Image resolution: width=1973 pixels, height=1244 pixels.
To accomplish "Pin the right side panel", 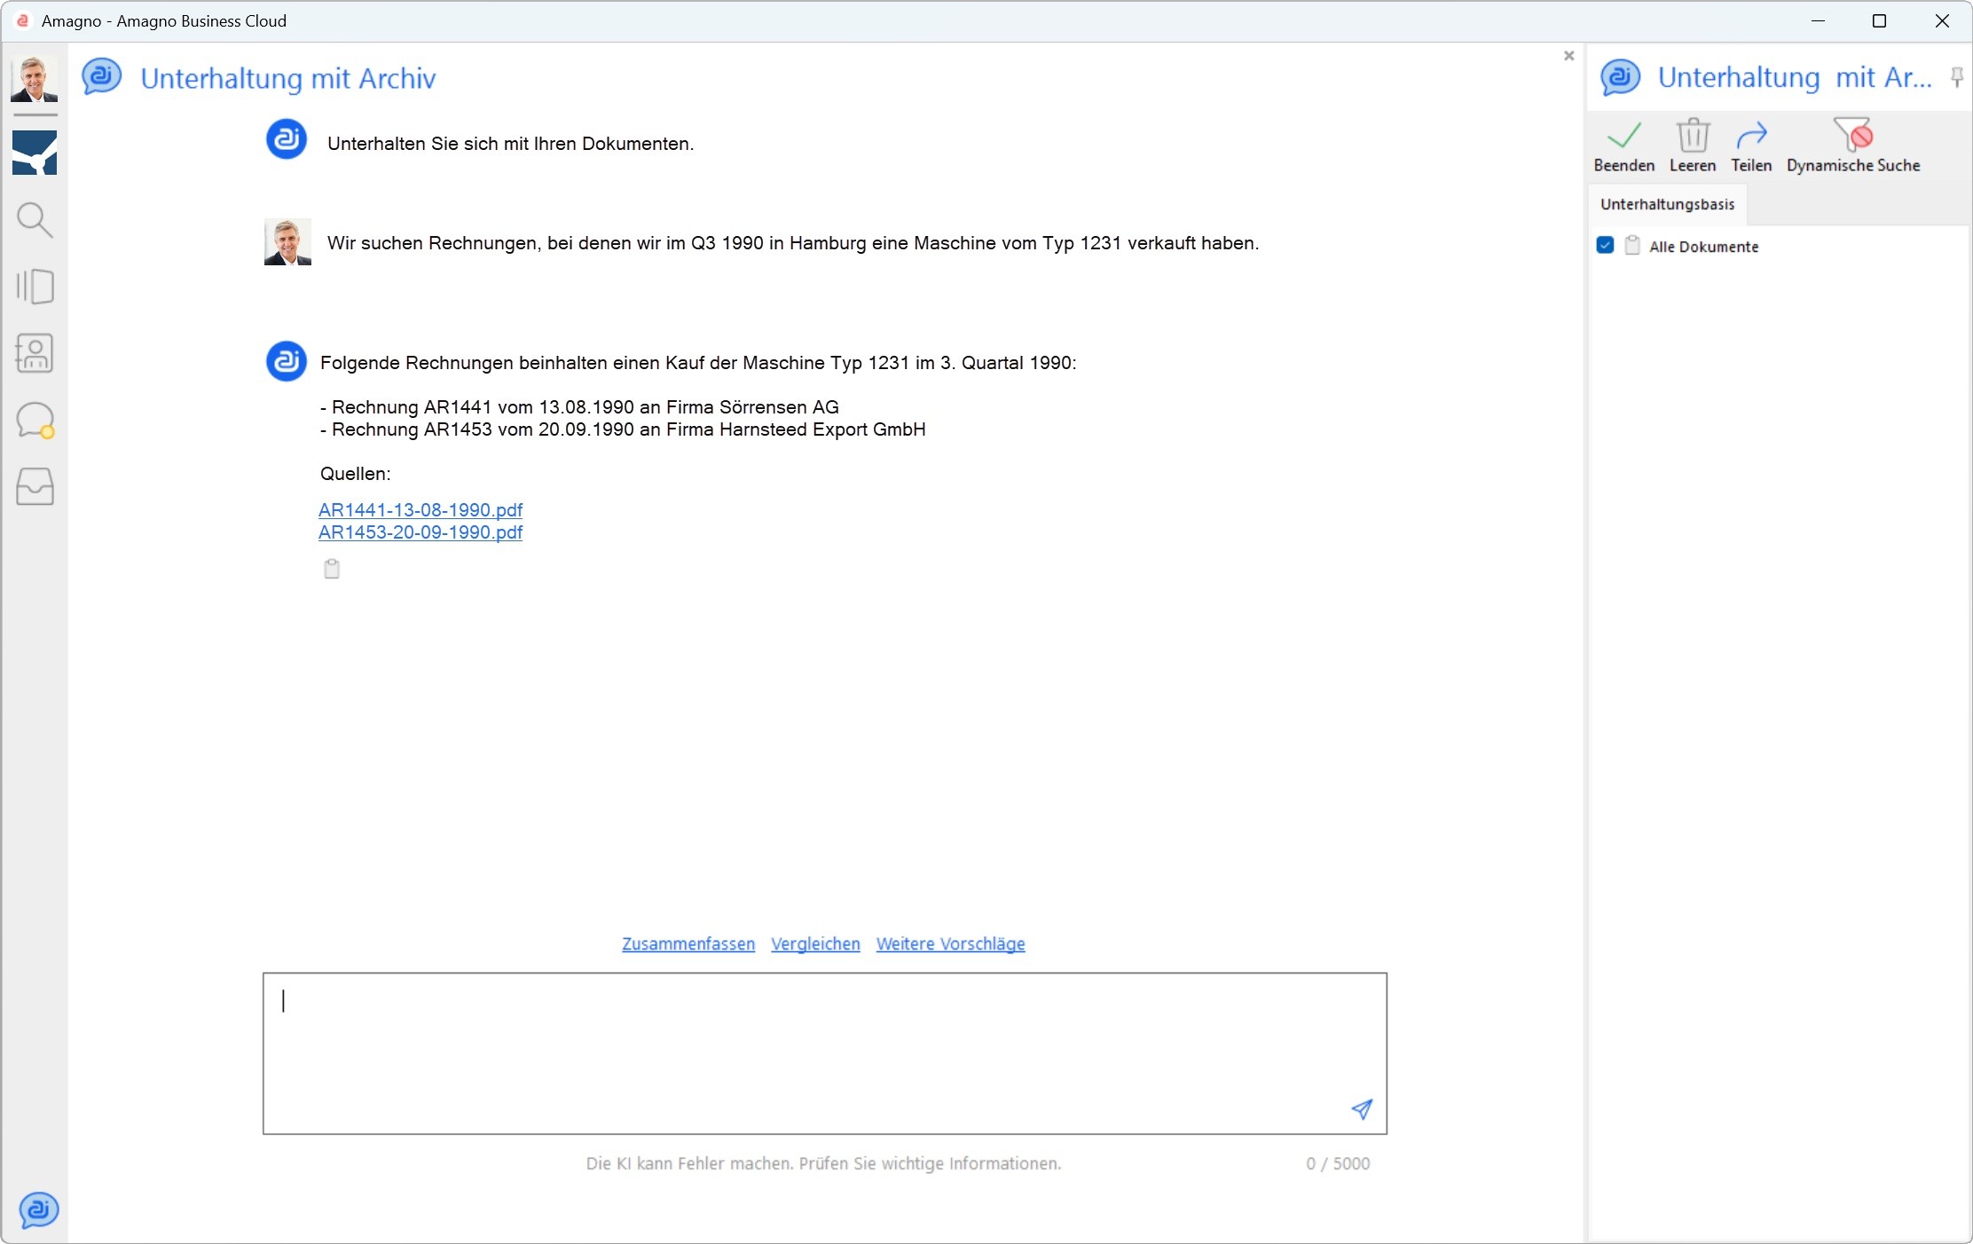I will (1956, 78).
